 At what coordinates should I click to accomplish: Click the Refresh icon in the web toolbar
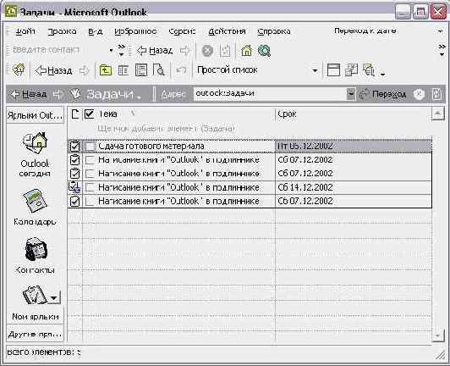(x=225, y=51)
